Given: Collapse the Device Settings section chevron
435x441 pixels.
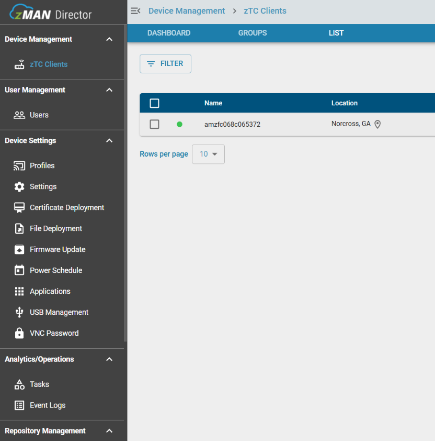Looking at the screenshot, I should (109, 140).
